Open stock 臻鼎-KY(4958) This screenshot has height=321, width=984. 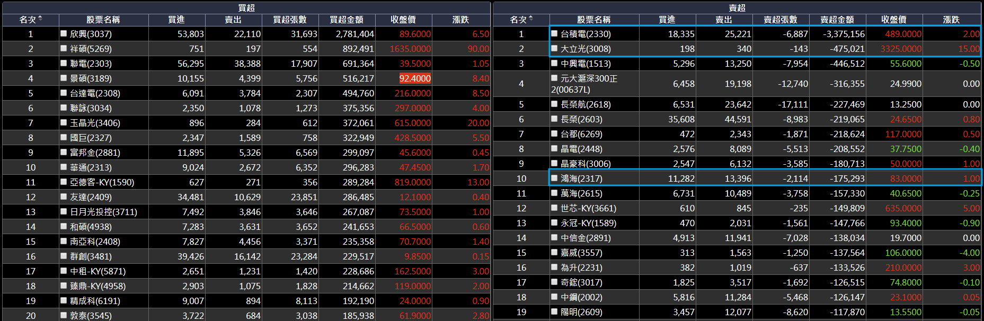tap(98, 286)
